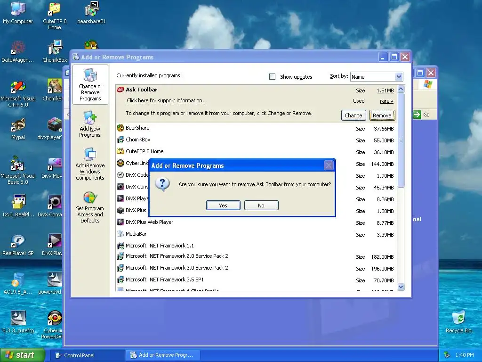This screenshot has height=362, width=482.
Task: Open Mypal desktop shortcut
Action: 18,129
